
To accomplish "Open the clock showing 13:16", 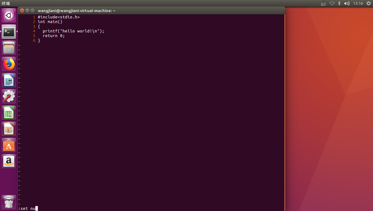I will pos(358,4).
